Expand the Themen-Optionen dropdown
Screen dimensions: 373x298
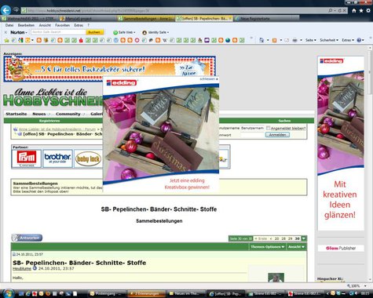[268, 247]
